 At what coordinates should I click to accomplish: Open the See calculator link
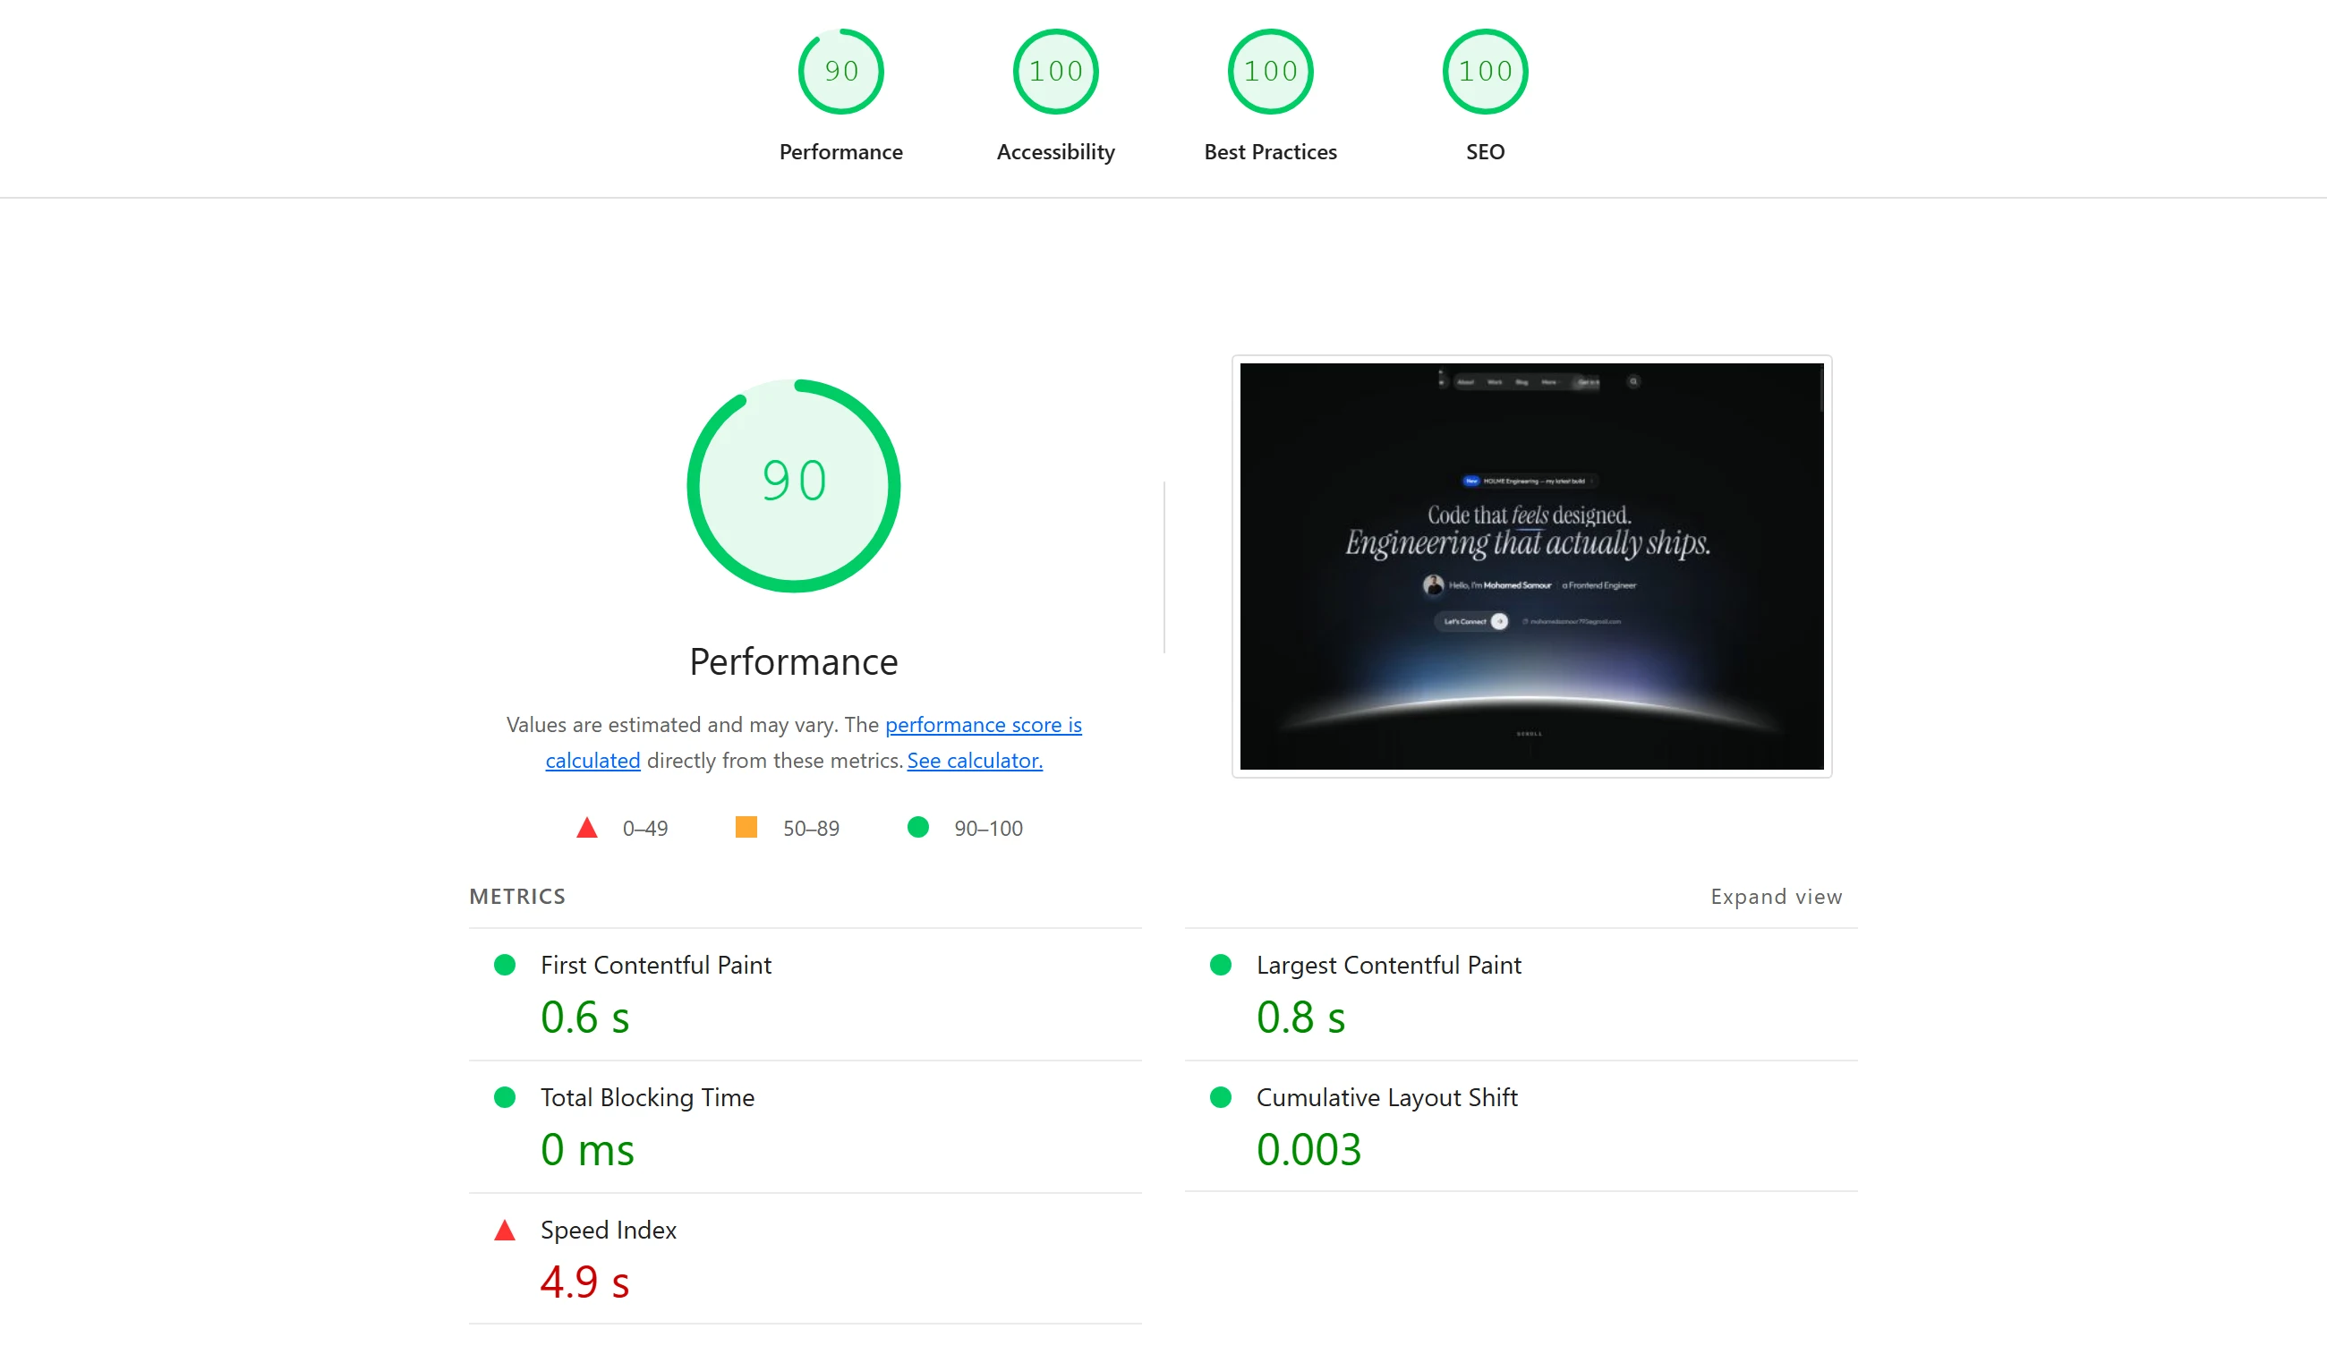[974, 761]
